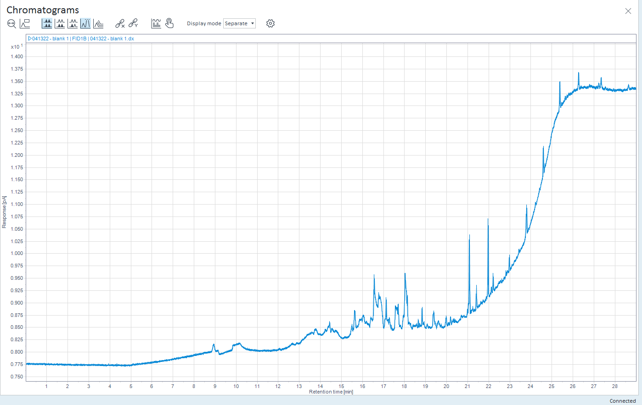
Task: Click the y-axis value 1.000
Action: [17, 253]
